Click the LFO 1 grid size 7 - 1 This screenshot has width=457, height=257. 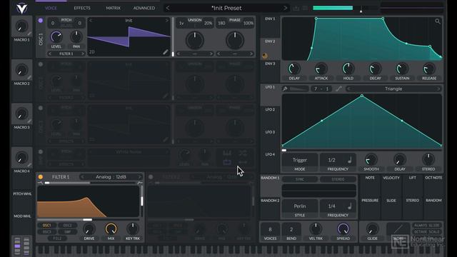321,89
